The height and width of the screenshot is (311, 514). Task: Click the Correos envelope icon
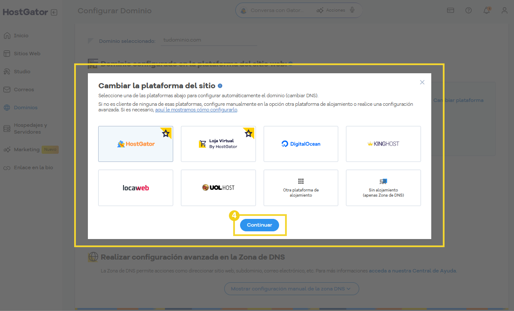(7, 90)
